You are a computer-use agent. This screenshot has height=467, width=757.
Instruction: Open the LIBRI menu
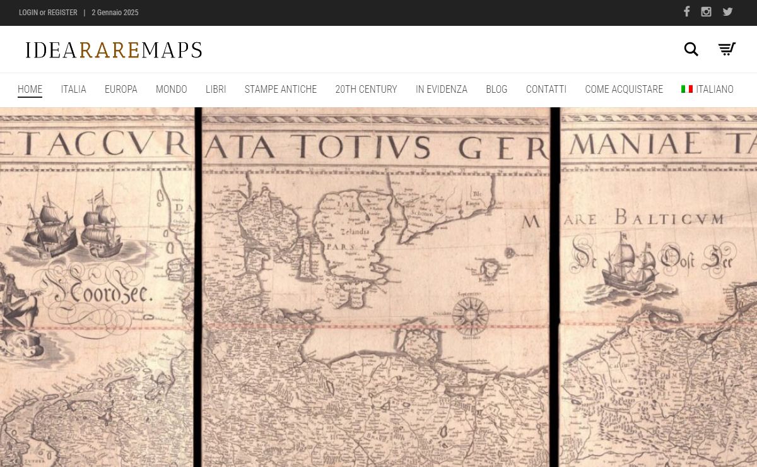[216, 90]
